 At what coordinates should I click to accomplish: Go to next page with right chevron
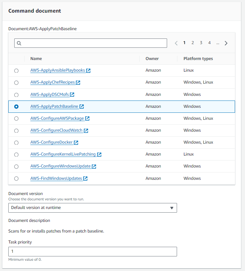tap(226, 43)
